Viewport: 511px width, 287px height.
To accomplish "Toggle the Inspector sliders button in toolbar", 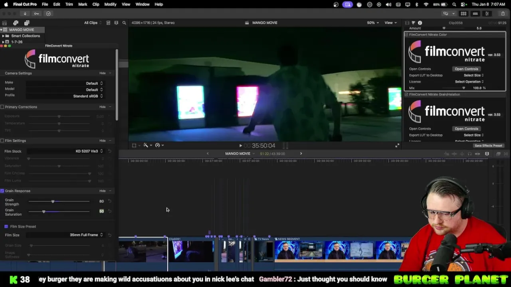I will tap(487, 14).
